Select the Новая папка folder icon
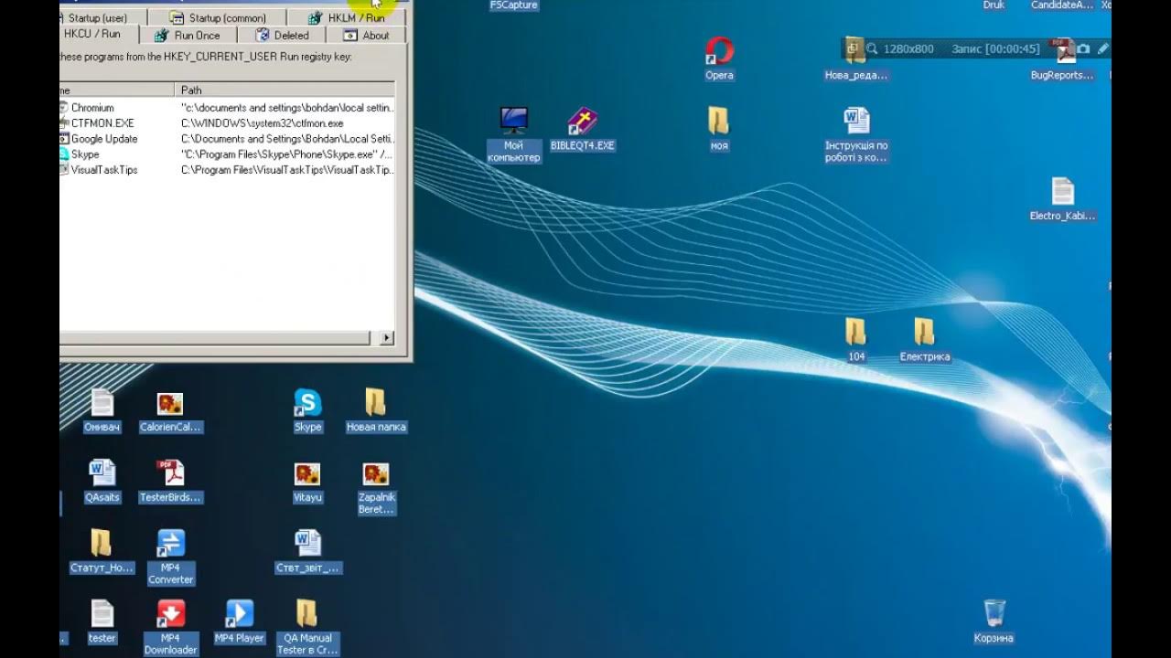1171x658 pixels. pos(376,410)
